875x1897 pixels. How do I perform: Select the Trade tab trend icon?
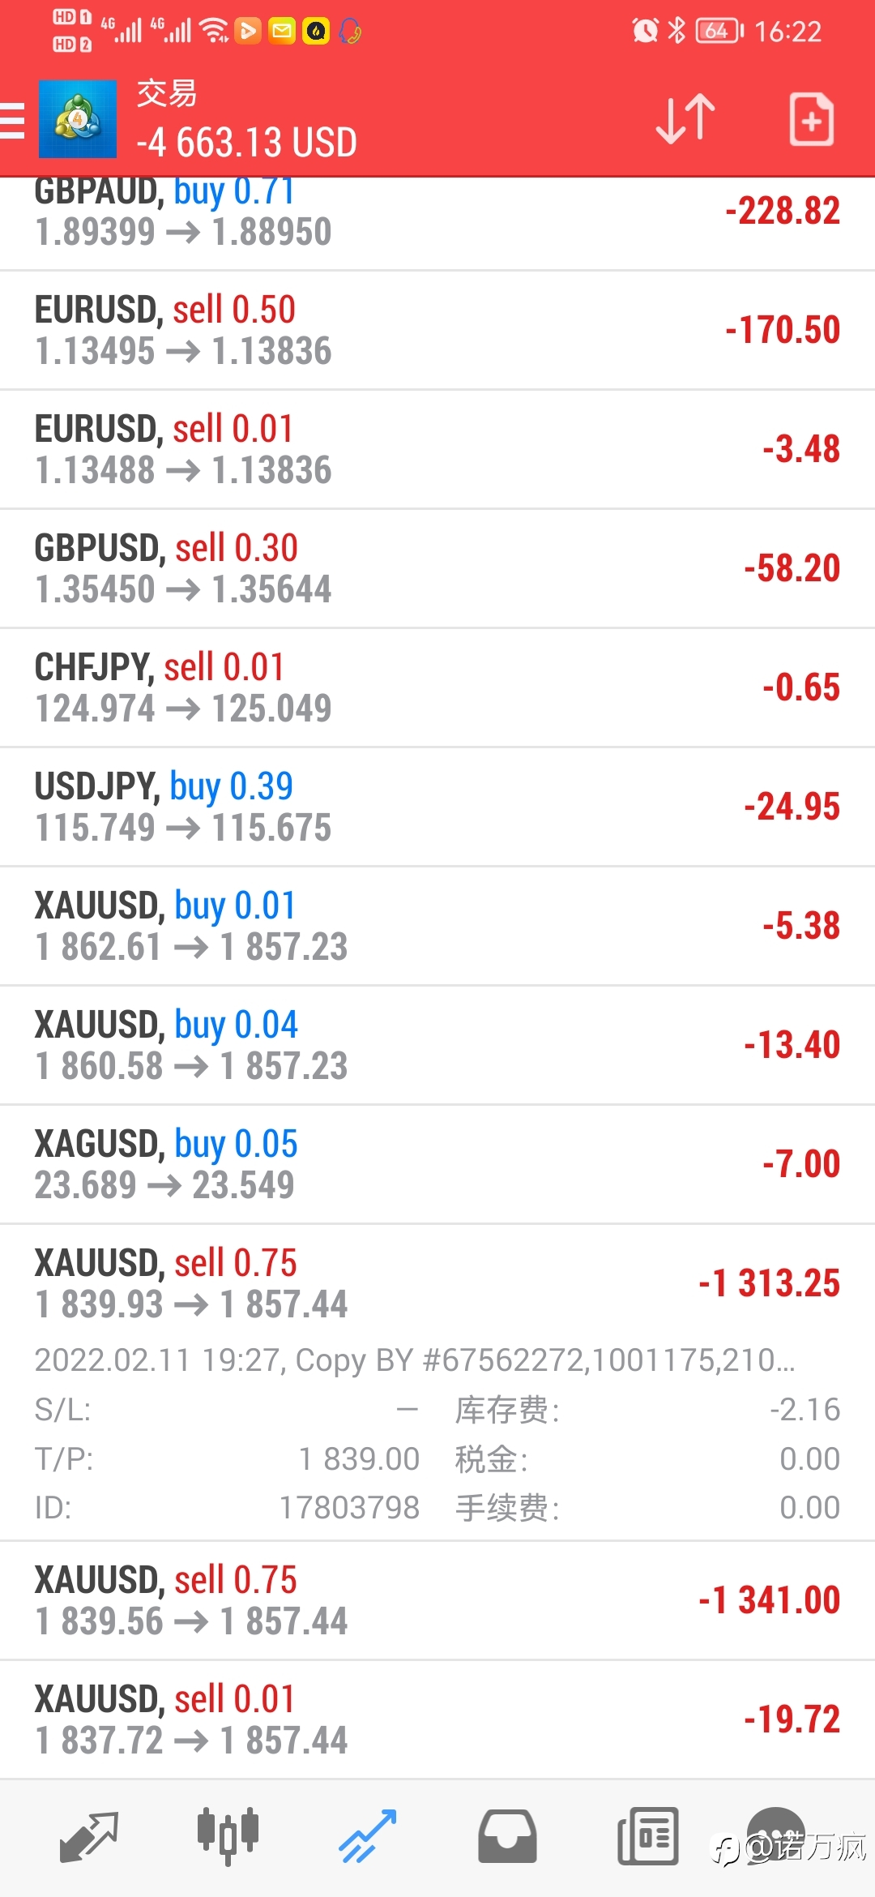367,1836
